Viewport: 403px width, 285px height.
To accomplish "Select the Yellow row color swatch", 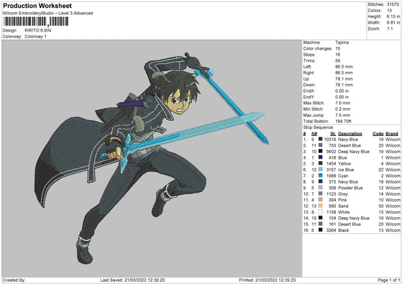I will (320, 163).
